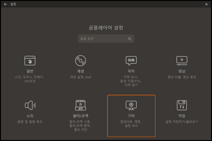
Task: Click '필터/코덱 사용, 필터/코덱 동작, 필터 차단' description
Action: [x=80, y=126]
